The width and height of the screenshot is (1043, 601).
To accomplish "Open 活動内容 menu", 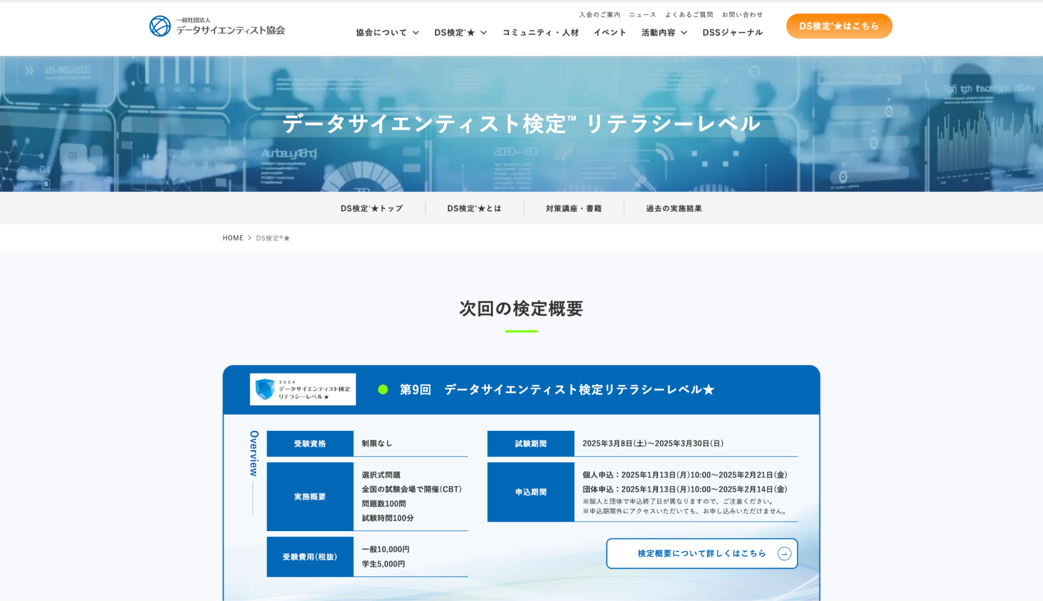I will click(658, 32).
